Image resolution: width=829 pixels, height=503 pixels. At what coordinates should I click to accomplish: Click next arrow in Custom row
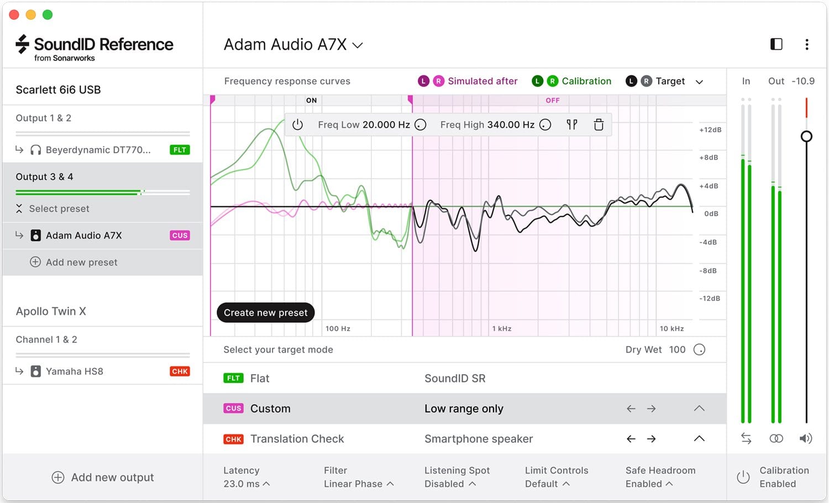(652, 408)
